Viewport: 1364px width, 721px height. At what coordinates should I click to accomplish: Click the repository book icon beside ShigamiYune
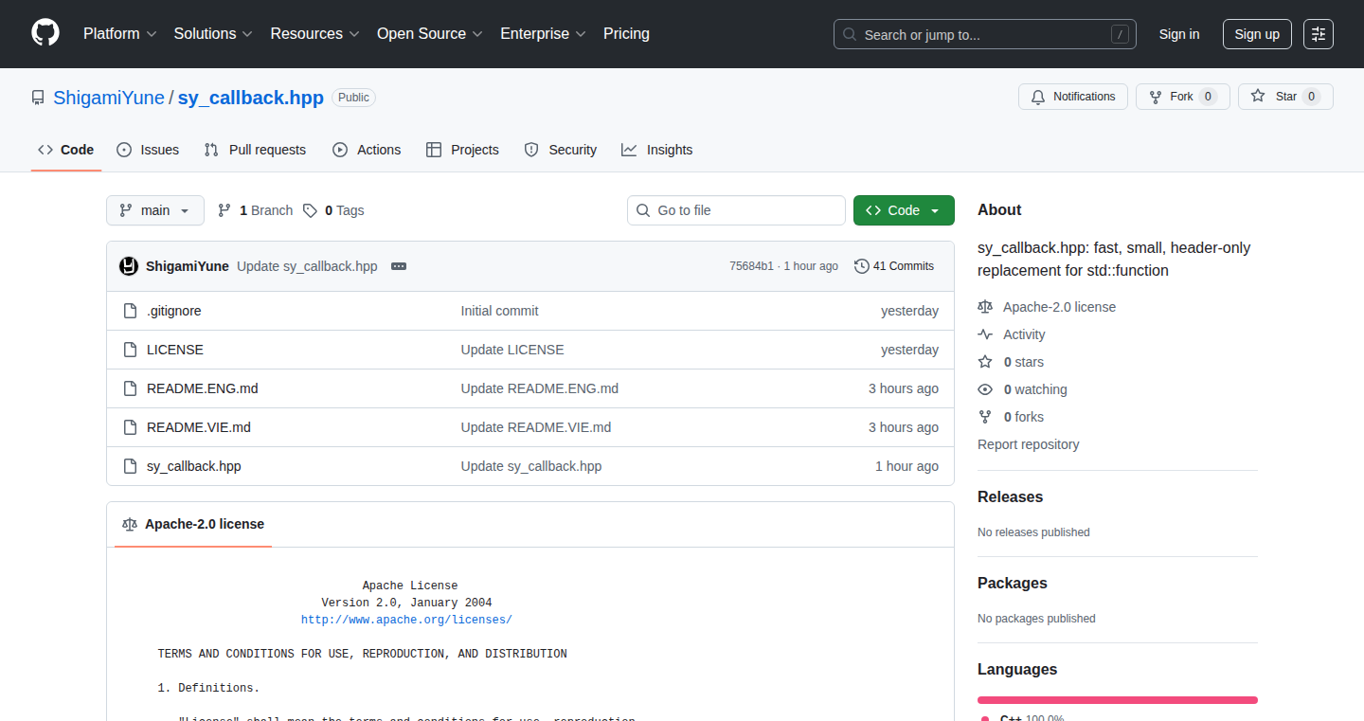pyautogui.click(x=38, y=98)
